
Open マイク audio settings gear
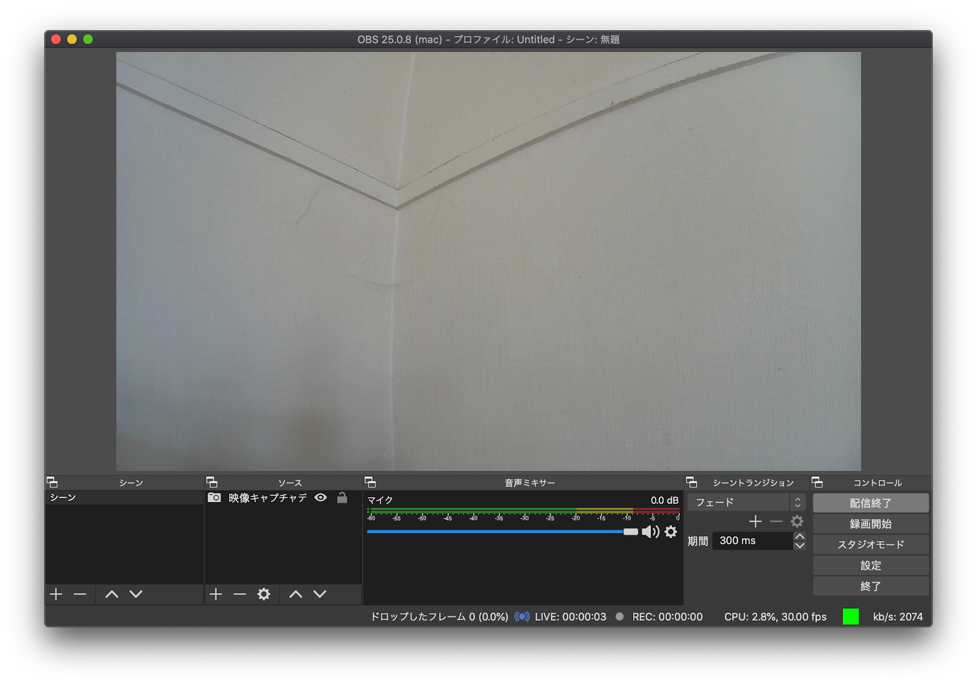pyautogui.click(x=671, y=532)
